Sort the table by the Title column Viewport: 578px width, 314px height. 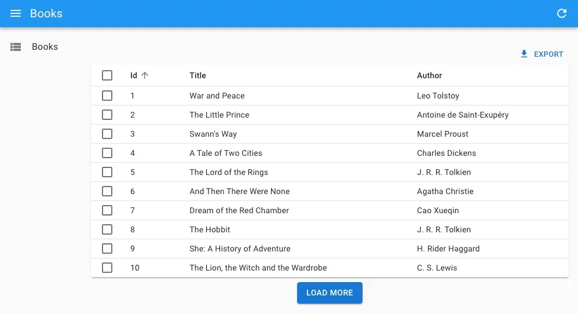pyautogui.click(x=197, y=75)
